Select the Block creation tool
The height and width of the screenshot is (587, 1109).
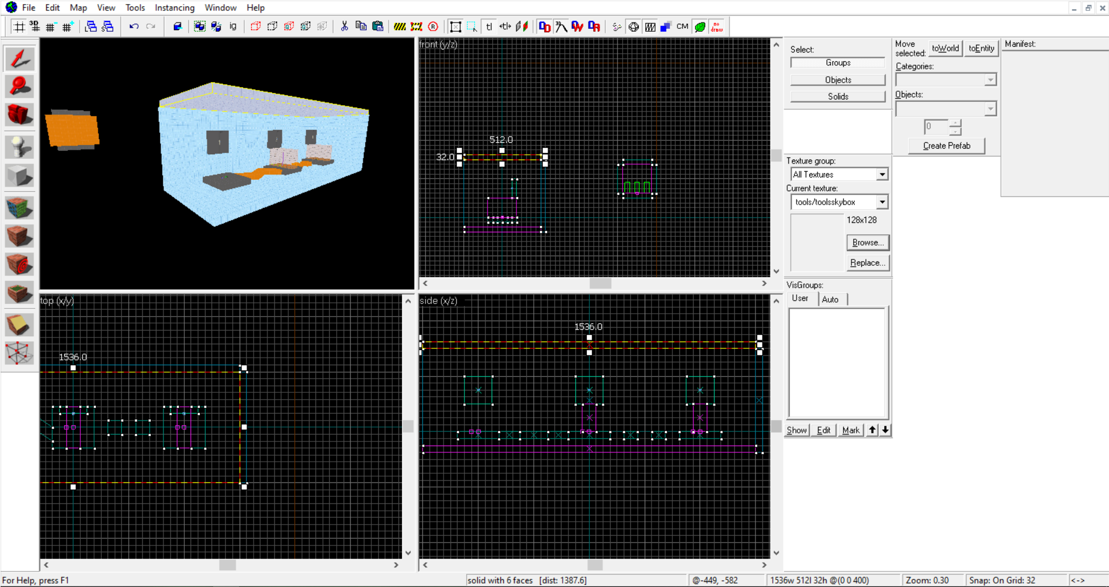tap(20, 175)
